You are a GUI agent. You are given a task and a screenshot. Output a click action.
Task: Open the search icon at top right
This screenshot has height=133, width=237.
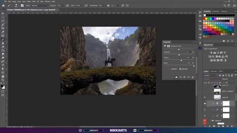[225, 6]
